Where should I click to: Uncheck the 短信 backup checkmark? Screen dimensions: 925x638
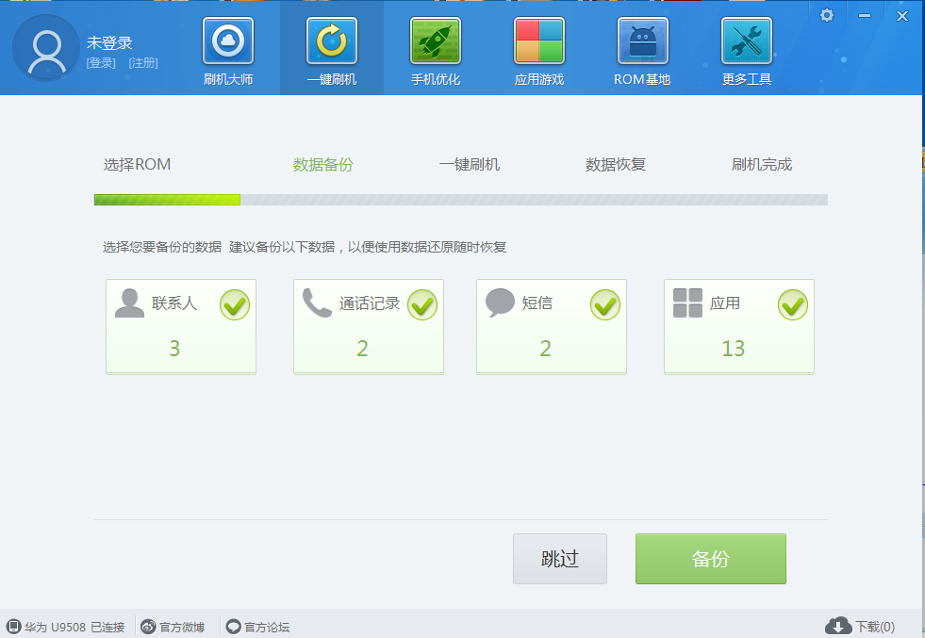pyautogui.click(x=605, y=305)
